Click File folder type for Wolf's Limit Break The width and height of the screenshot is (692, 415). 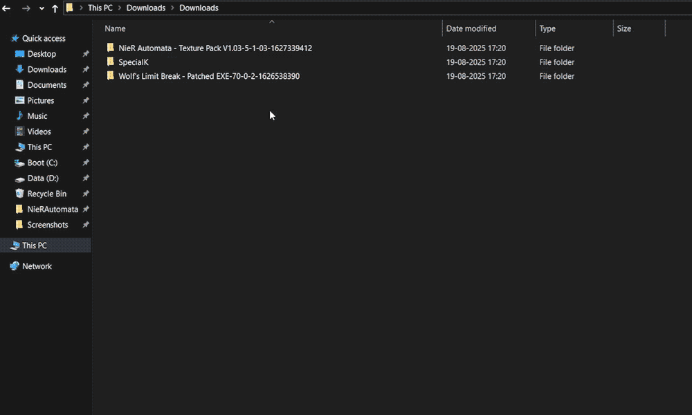tap(556, 76)
